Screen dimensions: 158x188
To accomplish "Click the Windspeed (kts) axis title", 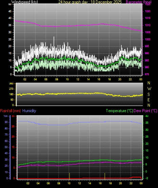I will [x=25, y=2].
